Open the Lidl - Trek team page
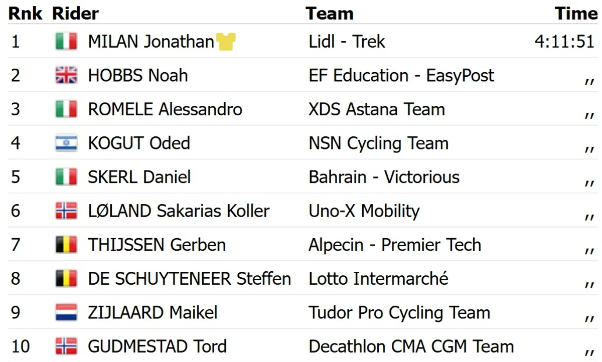Screen dimensions: 602x362 pos(347,42)
